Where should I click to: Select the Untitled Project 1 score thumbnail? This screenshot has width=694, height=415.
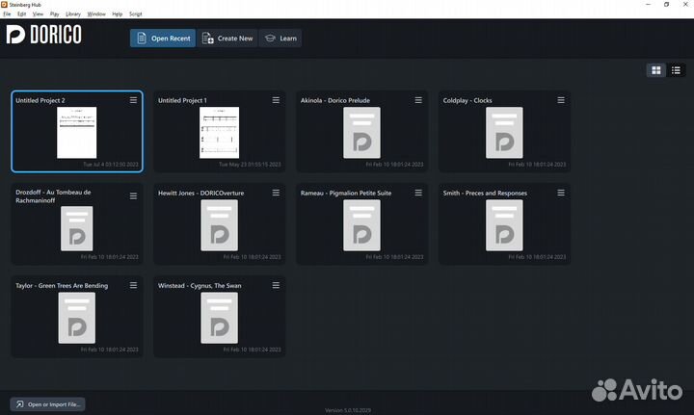click(219, 132)
